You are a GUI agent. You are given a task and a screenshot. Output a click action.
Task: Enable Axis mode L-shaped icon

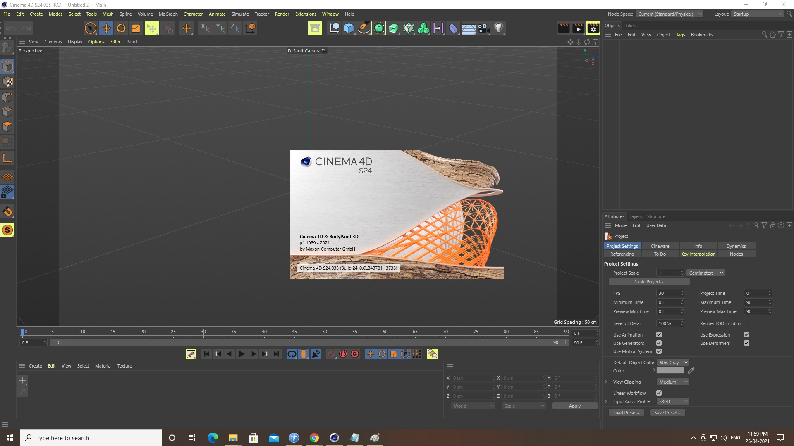[7, 158]
